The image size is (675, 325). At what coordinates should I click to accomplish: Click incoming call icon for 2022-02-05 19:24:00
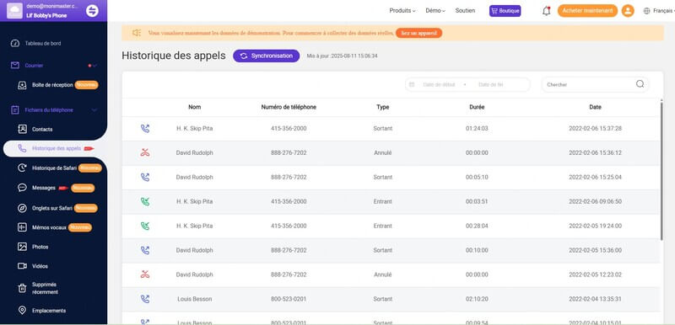tap(145, 226)
